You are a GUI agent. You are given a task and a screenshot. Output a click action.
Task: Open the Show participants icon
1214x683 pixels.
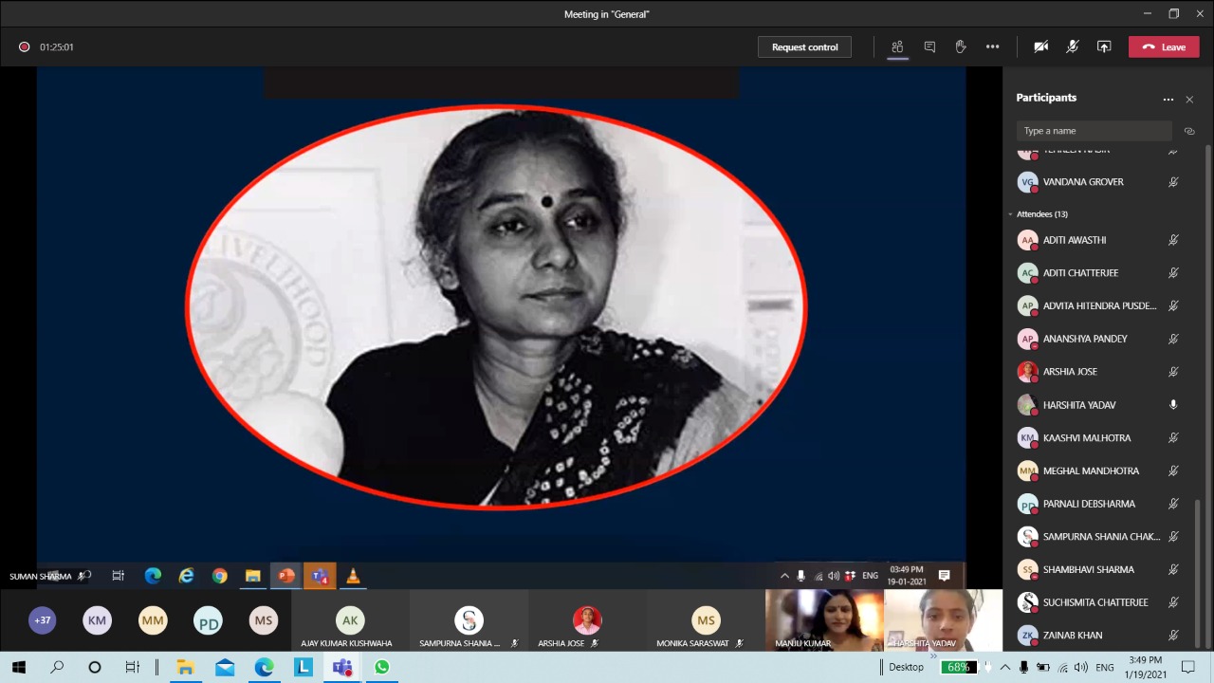(x=897, y=46)
